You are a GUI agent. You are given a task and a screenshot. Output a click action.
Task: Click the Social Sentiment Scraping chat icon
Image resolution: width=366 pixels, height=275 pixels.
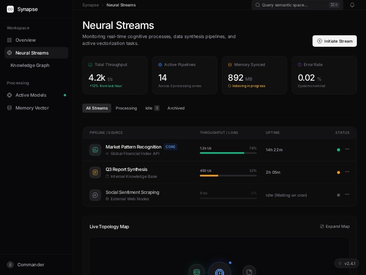[95, 195]
